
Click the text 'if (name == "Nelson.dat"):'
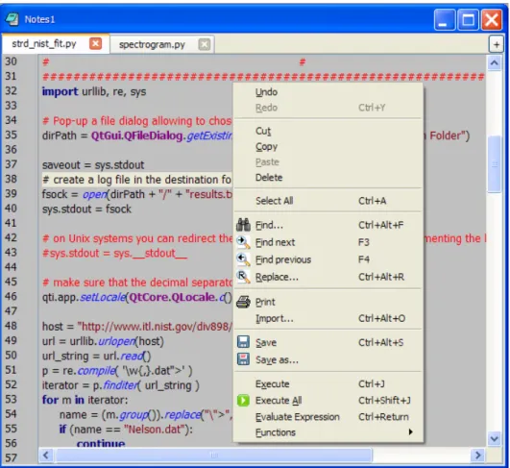tap(126, 430)
